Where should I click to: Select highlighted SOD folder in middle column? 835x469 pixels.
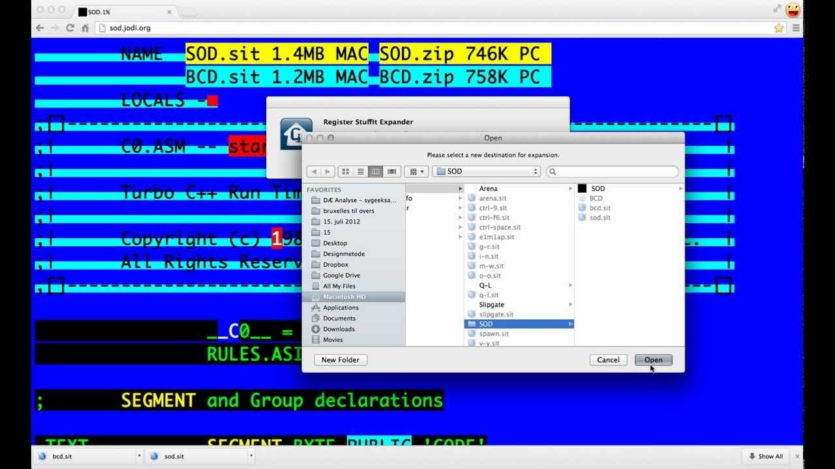click(519, 324)
